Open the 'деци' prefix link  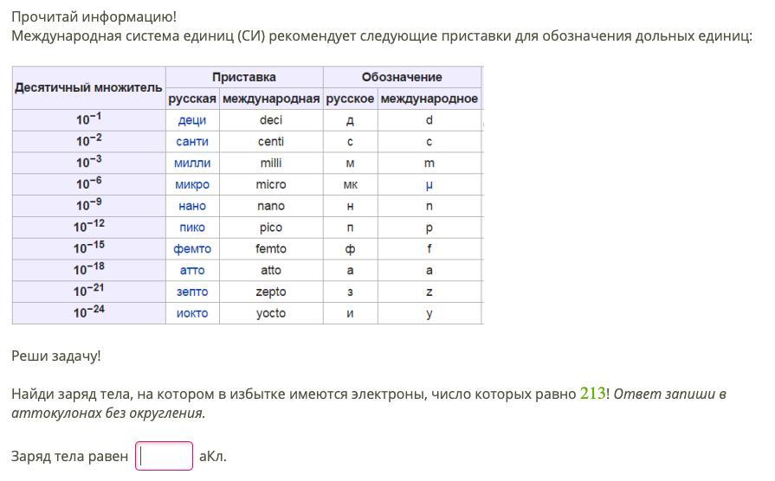pyautogui.click(x=191, y=120)
